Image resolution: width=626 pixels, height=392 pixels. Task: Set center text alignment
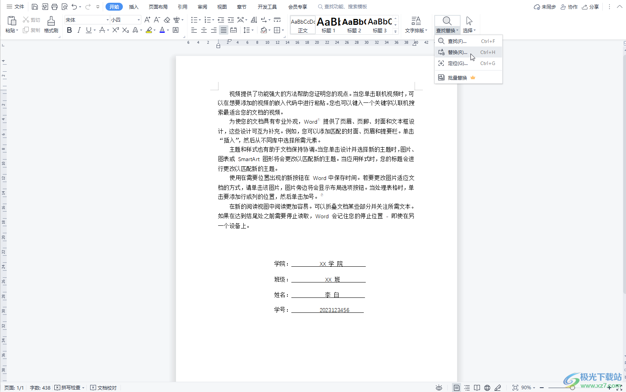tap(204, 30)
